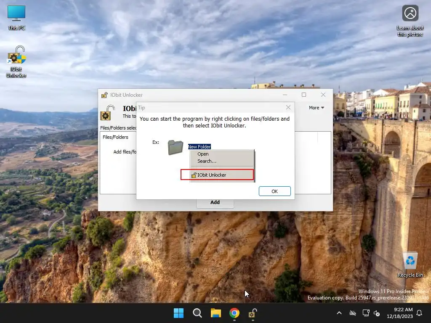
Task: Click tip text about right clicking files
Action: (x=214, y=122)
